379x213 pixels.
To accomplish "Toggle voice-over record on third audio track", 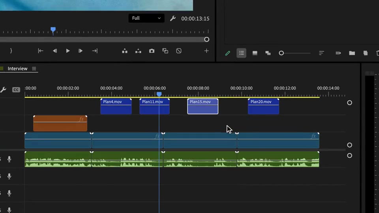I will click(9, 193).
